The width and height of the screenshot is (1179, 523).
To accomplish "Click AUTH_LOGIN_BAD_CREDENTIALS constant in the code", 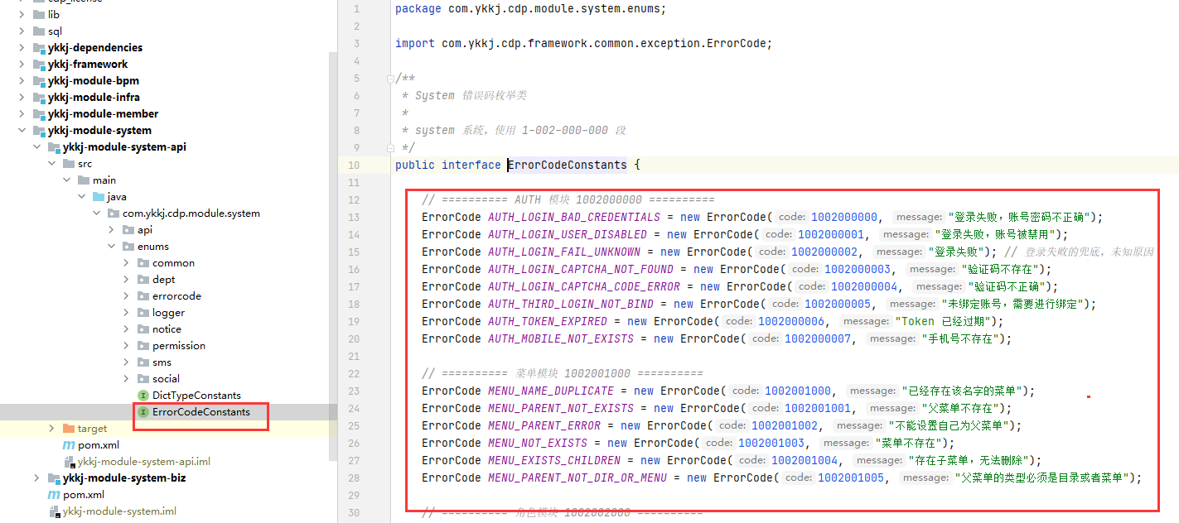I will point(574,217).
